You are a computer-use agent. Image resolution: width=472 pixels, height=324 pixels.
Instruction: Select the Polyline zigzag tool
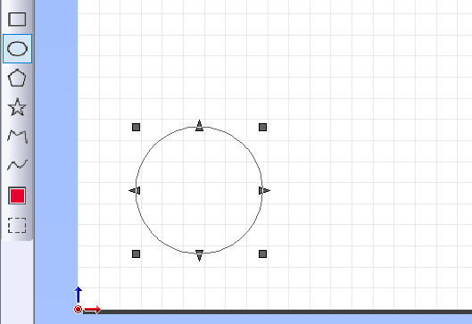tap(17, 137)
